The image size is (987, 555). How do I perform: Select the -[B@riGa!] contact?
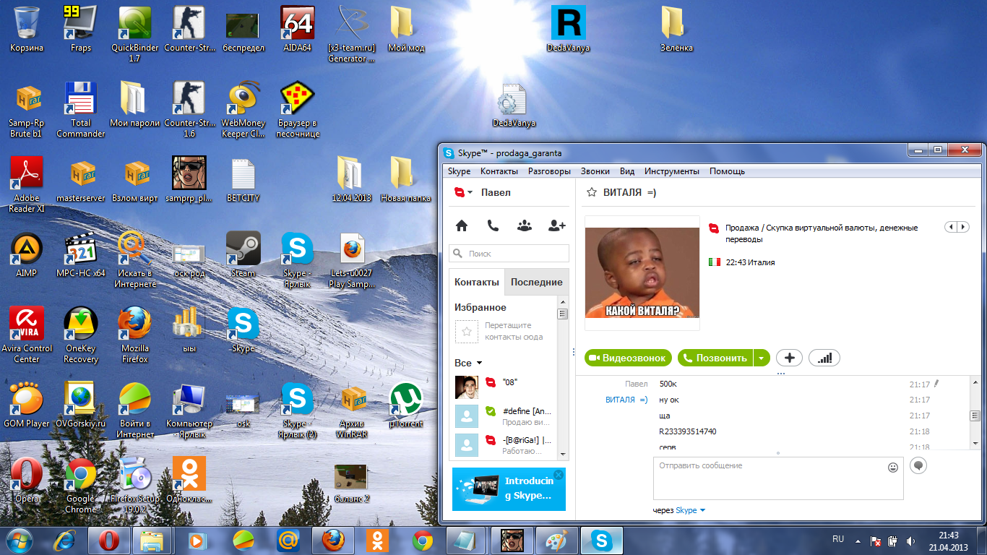click(x=503, y=444)
